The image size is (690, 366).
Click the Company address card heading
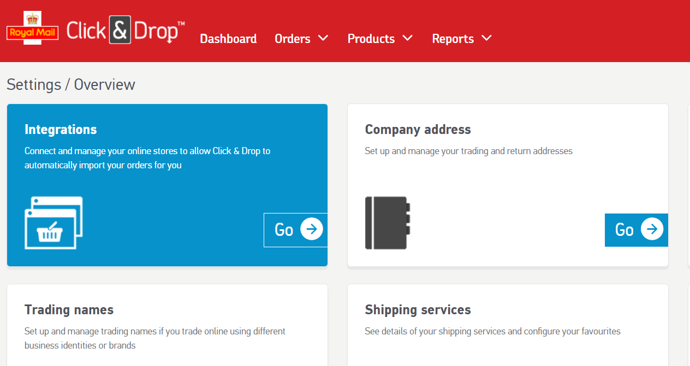point(418,130)
